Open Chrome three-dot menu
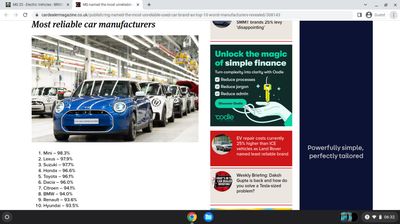 pyautogui.click(x=394, y=15)
